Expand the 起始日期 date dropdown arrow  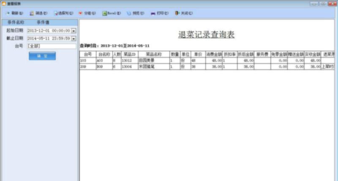(x=74, y=31)
